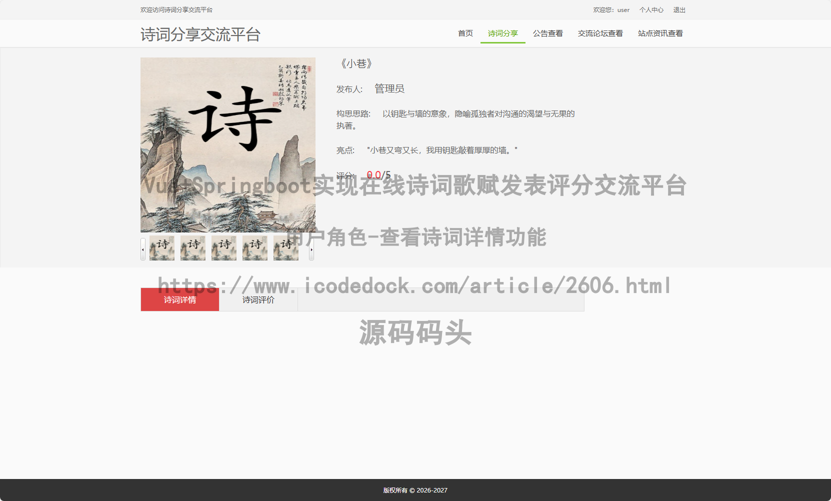
Task: Click the main poem cover image
Action: pos(228,145)
